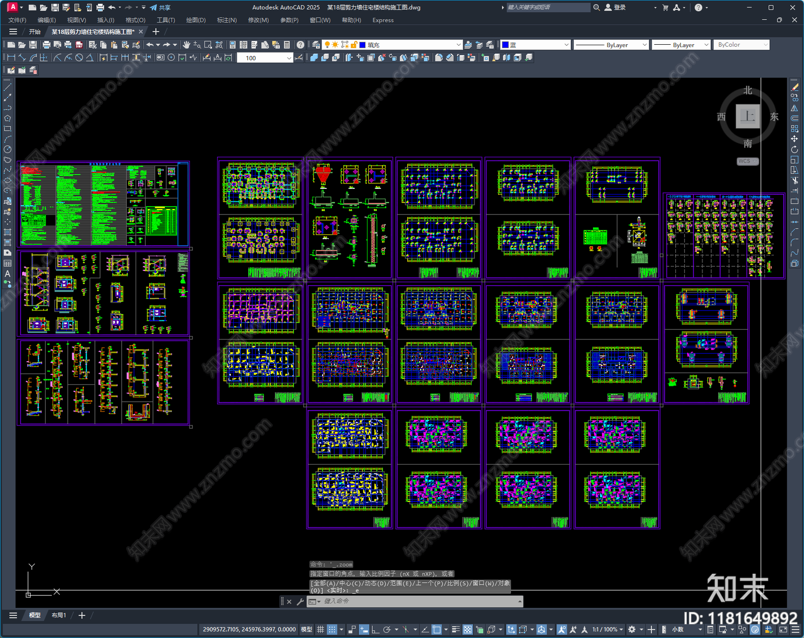Open the 文件(F) menu
The image size is (804, 638).
coord(17,20)
